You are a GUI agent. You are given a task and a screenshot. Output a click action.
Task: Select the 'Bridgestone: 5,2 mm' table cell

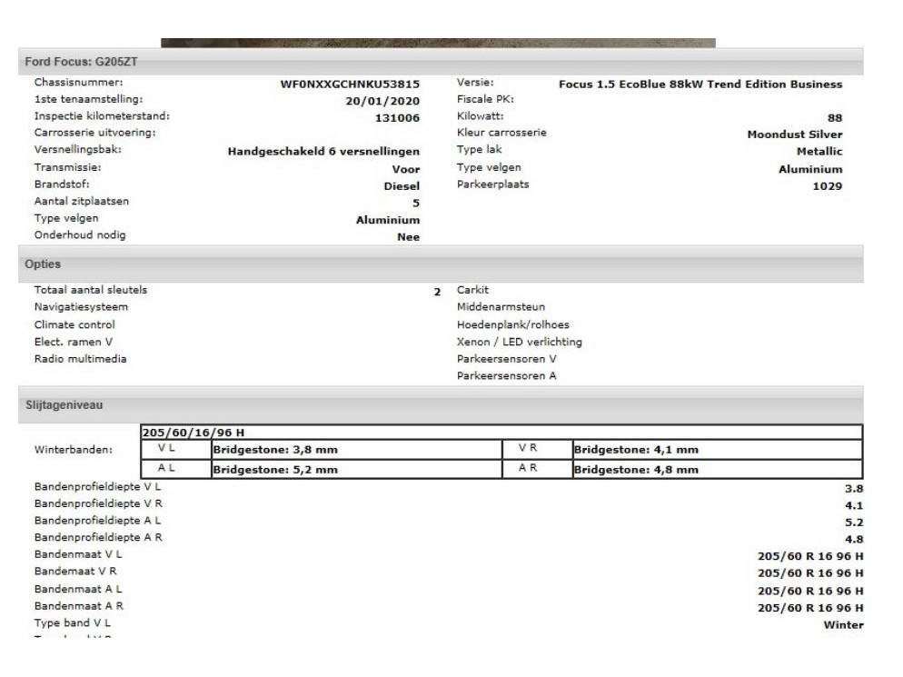coord(357,469)
